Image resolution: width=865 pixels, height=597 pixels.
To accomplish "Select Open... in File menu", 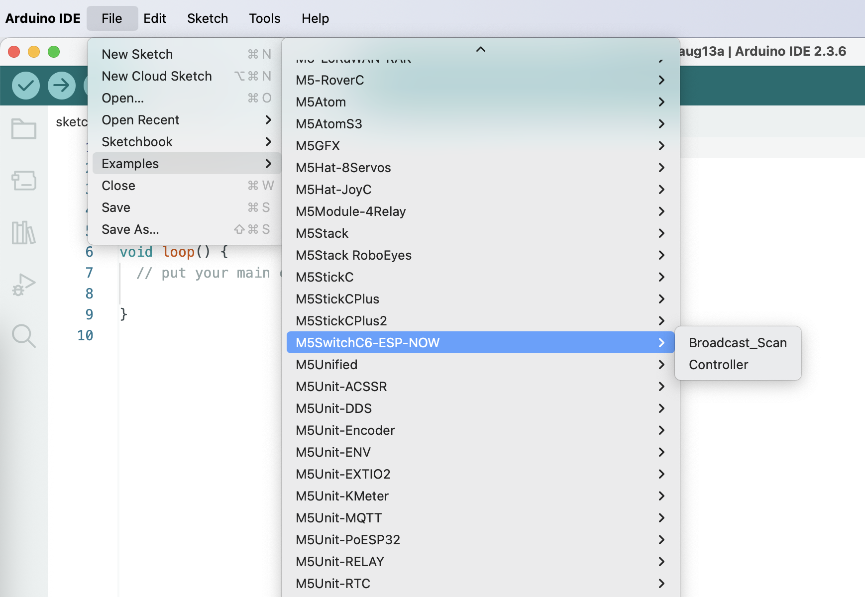I will click(187, 98).
